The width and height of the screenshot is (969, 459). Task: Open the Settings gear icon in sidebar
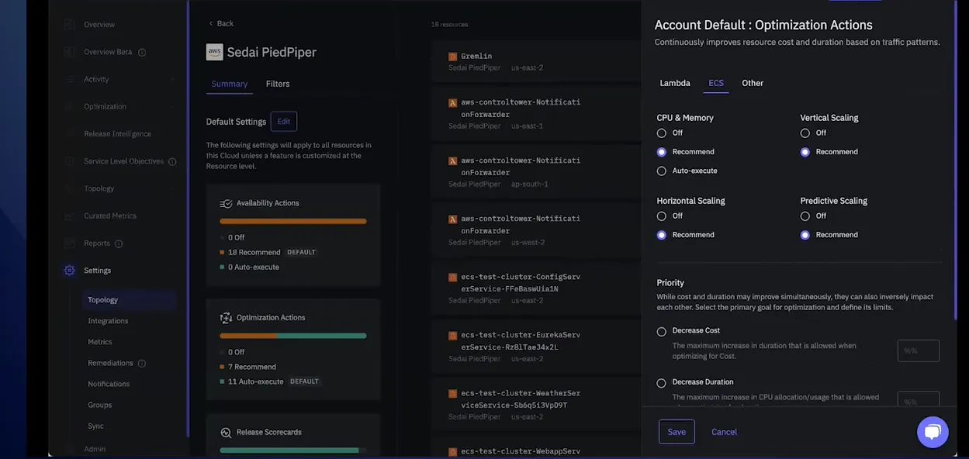pos(70,271)
